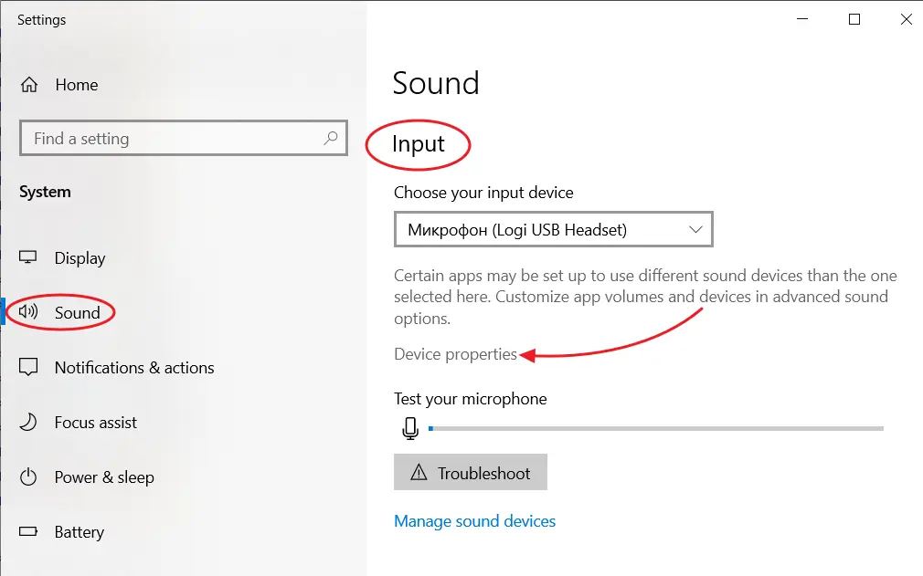
Task: Open the Manage sound devices link
Action: point(474,521)
